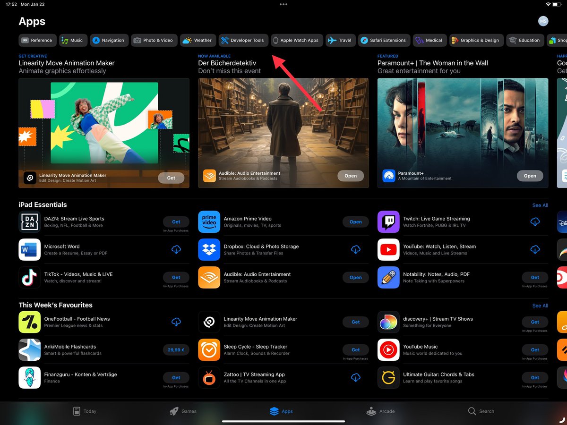The width and height of the screenshot is (567, 425).
Task: Open the Audible icon in the Bücherdetektiv card
Action: 209,176
